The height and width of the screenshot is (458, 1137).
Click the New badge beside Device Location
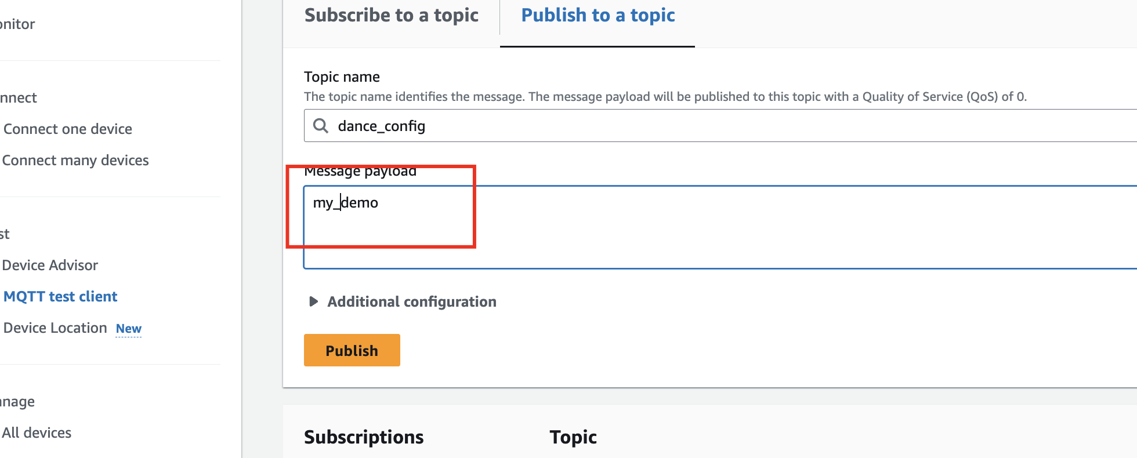[129, 329]
